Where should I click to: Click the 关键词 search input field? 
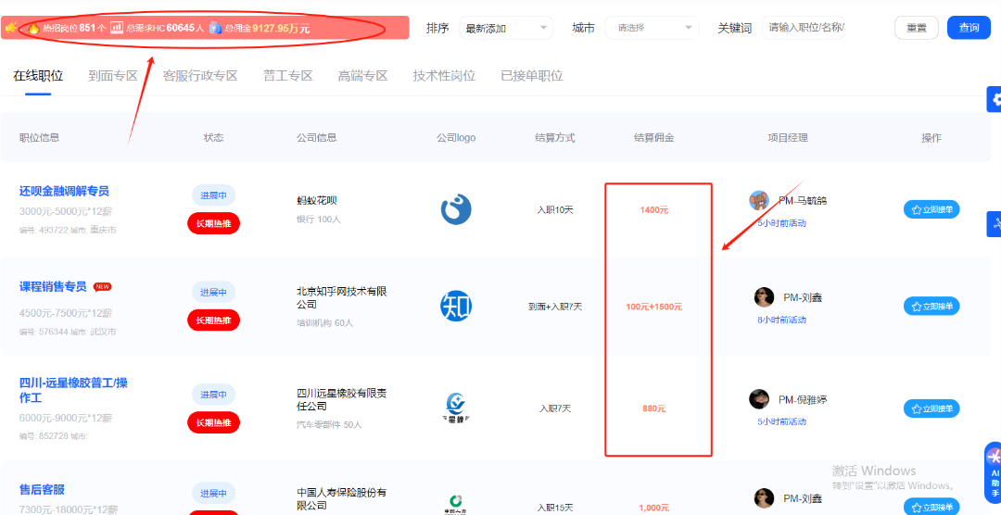pos(804,28)
